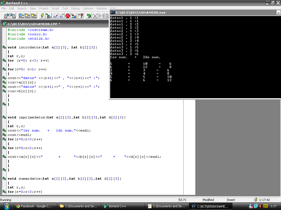Open the Options menu

[x=88, y=8]
